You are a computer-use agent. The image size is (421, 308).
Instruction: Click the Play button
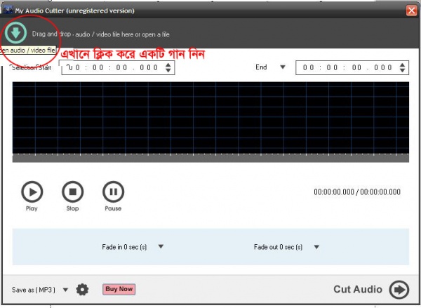pos(32,192)
